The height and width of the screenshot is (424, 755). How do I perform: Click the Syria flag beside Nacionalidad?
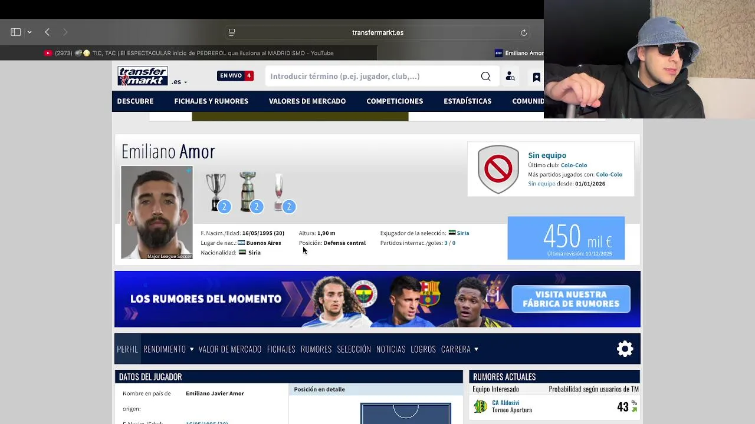[242, 253]
